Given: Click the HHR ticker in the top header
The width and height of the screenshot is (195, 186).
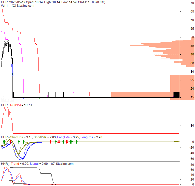Looking at the screenshot, I should (x=4, y=2).
